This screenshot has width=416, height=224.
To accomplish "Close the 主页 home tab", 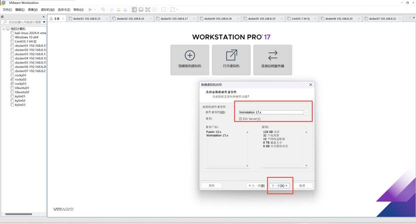I will (63, 18).
